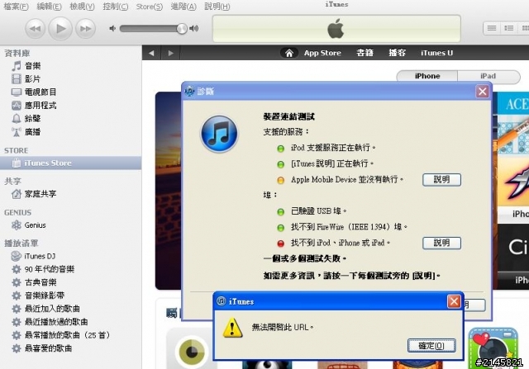Image resolution: width=529 pixels, height=369 pixels.
Task: Click 說明 next to 找不到 iPod
Action: [x=441, y=243]
